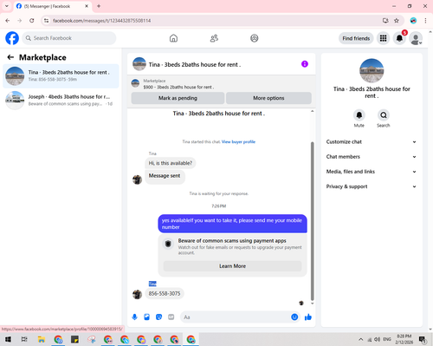
Task: Click the Messenger | Facebook browser tab
Action: [x=52, y=6]
